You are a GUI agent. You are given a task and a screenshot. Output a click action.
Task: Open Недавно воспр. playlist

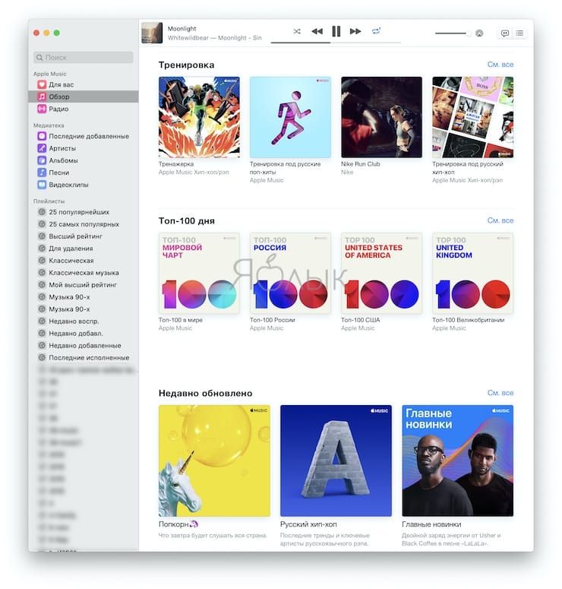84,321
